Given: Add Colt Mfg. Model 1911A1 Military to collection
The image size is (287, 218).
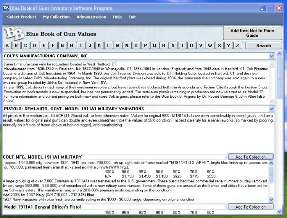Looking at the screenshot, I should click(x=251, y=157).
